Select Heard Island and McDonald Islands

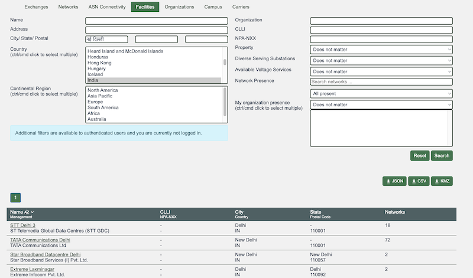point(154,51)
